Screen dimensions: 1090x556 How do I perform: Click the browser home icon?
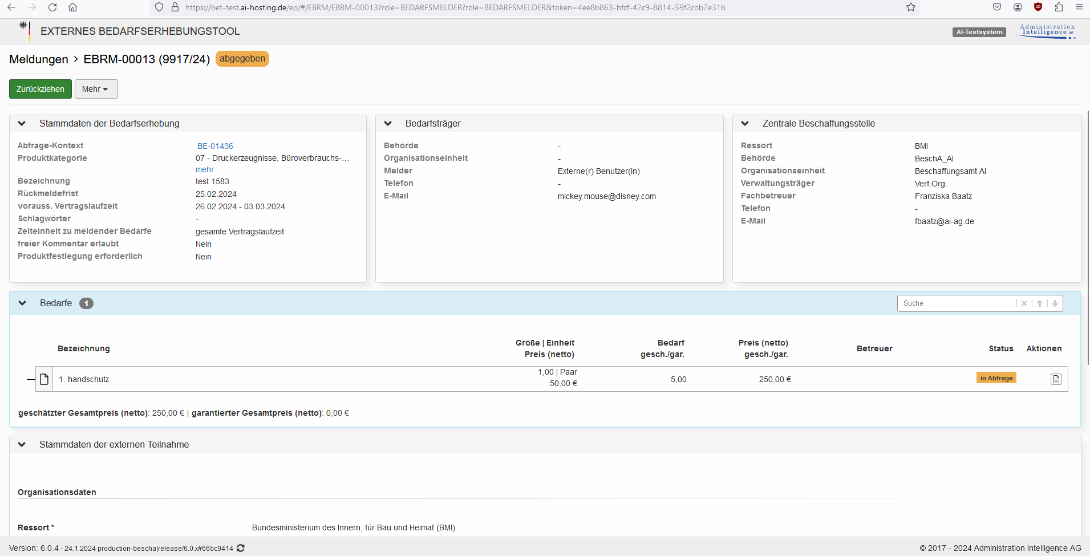click(72, 7)
